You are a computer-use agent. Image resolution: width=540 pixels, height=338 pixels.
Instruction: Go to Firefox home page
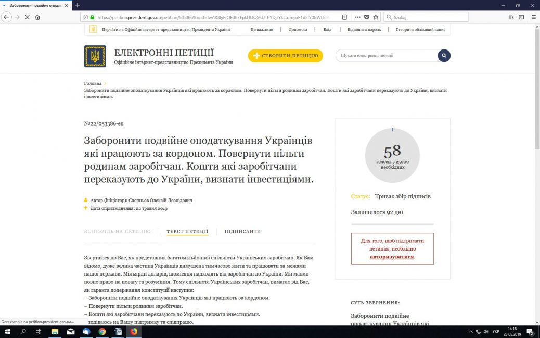pyautogui.click(x=37, y=17)
